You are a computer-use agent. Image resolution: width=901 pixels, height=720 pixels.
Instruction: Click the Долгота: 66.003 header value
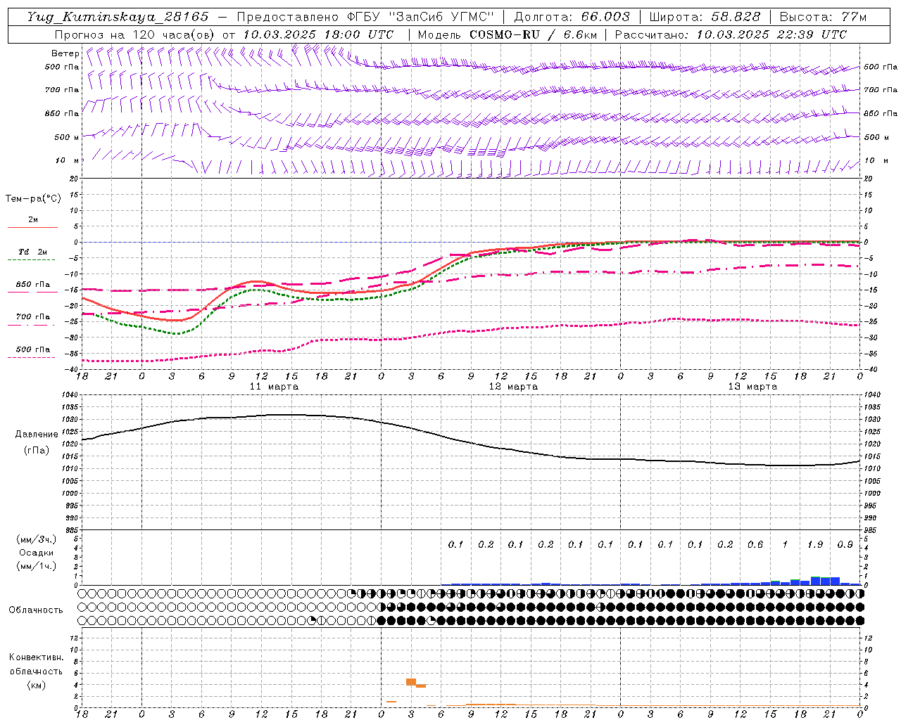coord(572,17)
